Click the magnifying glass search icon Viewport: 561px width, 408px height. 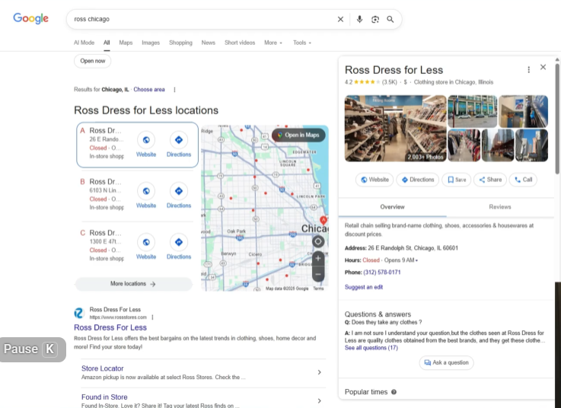pyautogui.click(x=390, y=19)
